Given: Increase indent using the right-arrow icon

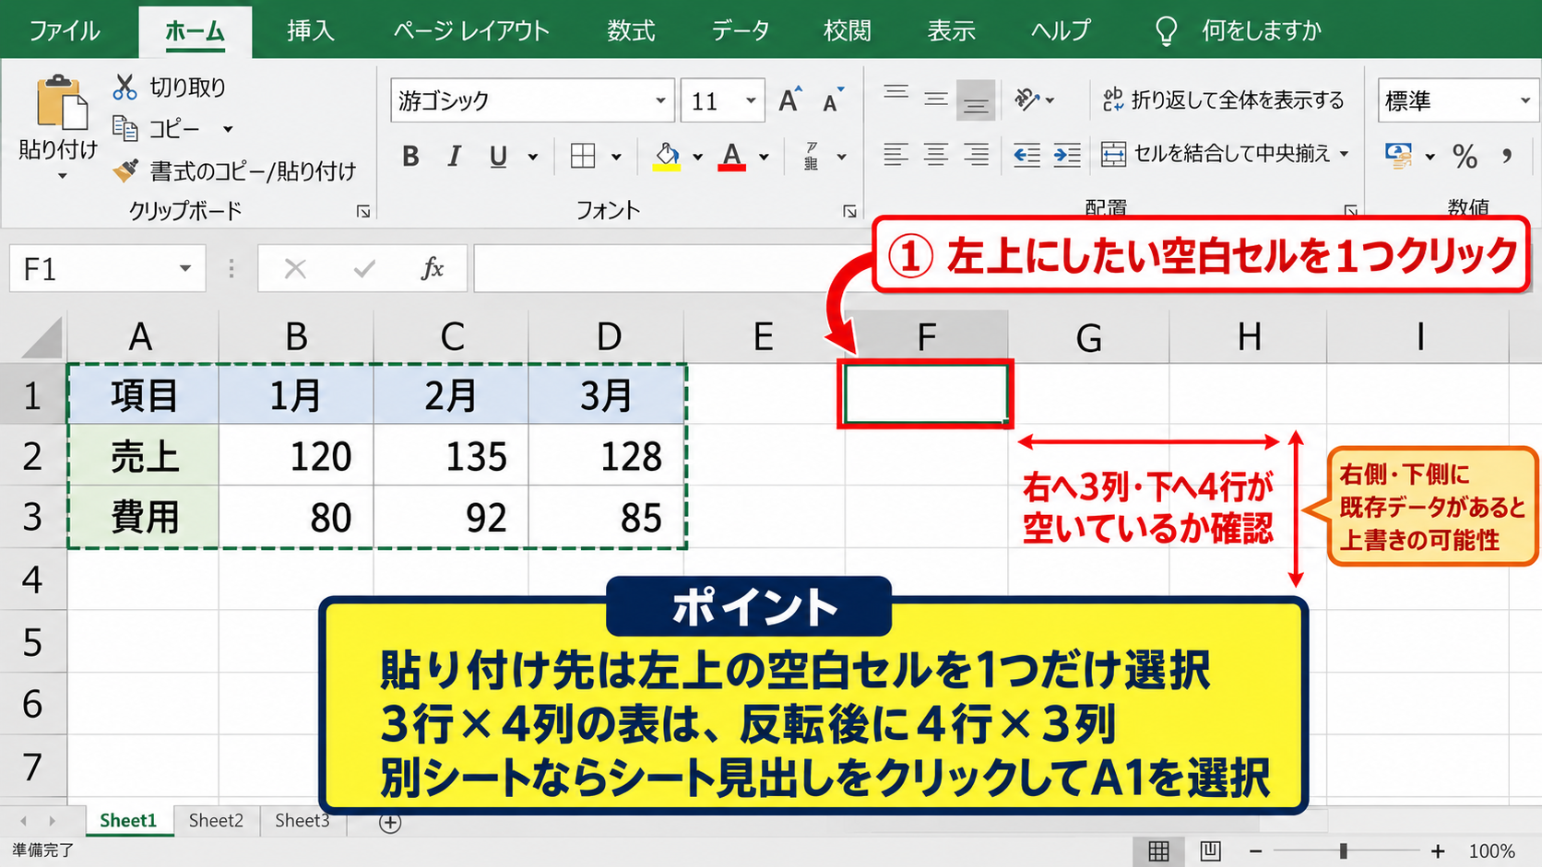Looking at the screenshot, I should (1067, 155).
